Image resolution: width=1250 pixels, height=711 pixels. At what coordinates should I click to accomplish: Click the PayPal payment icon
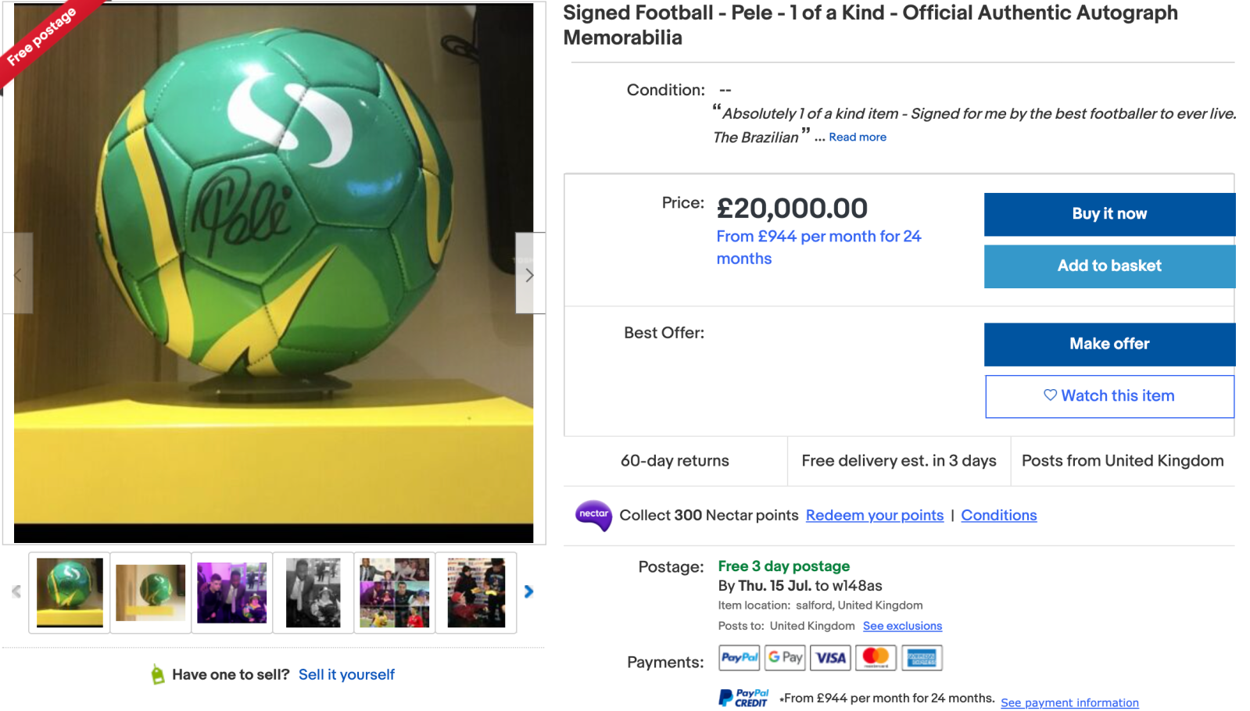pos(739,658)
